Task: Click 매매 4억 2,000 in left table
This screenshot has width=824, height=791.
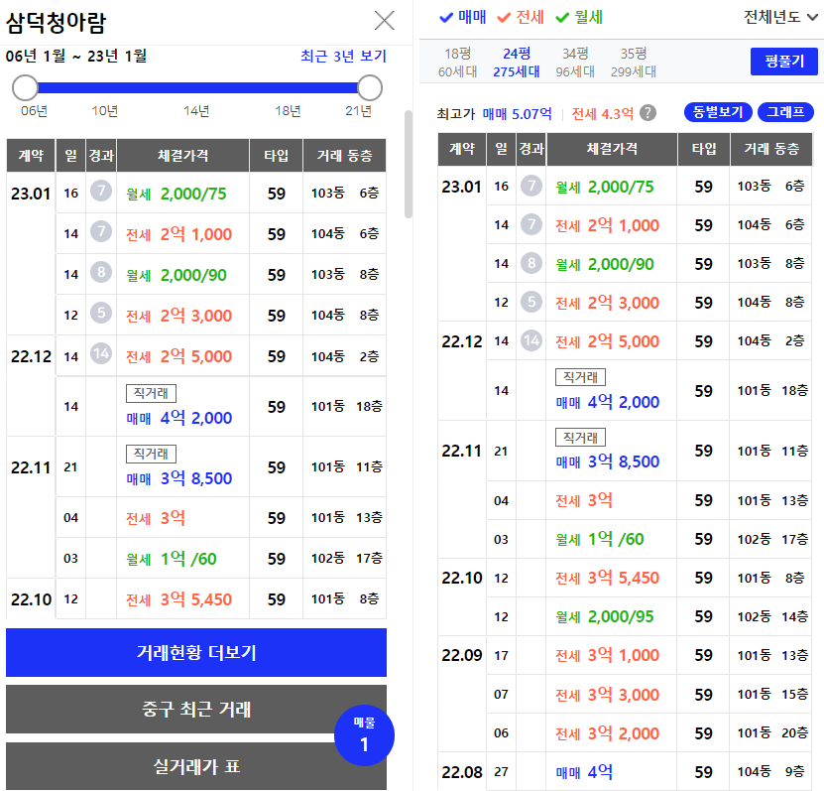Action: 178,418
